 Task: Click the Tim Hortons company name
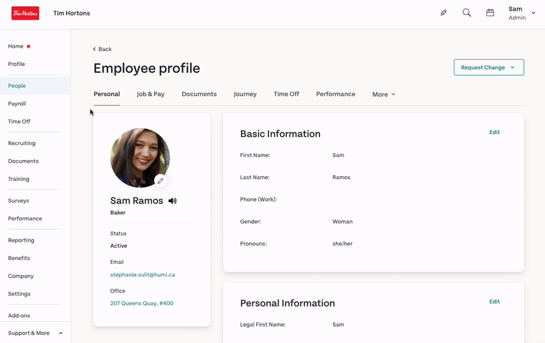[x=72, y=13]
